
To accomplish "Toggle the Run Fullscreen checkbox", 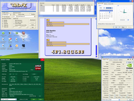I will click(x=3, y=17).
